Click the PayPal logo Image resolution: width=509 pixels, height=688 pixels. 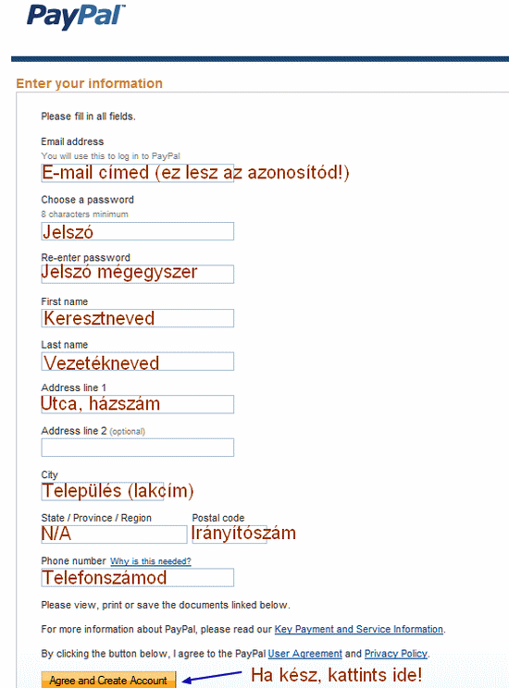pyautogui.click(x=76, y=17)
